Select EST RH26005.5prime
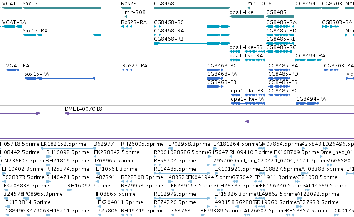The height and width of the screenshot is (217, 354). click(142, 144)
